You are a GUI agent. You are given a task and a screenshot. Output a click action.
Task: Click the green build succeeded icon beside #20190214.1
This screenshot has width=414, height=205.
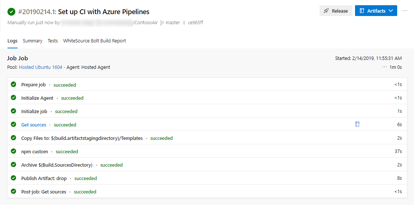point(11,12)
